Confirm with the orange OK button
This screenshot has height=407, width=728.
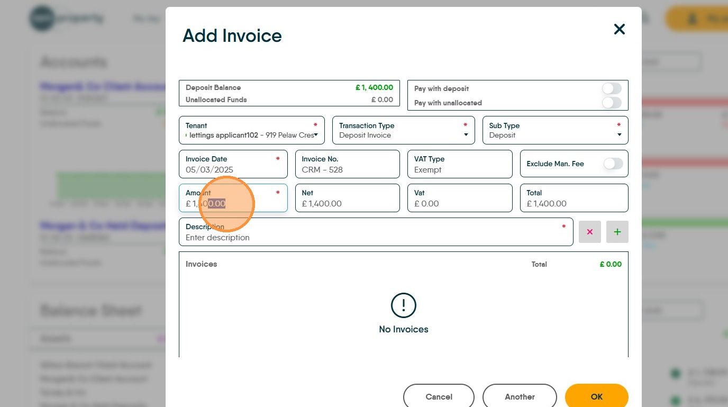[597, 397]
